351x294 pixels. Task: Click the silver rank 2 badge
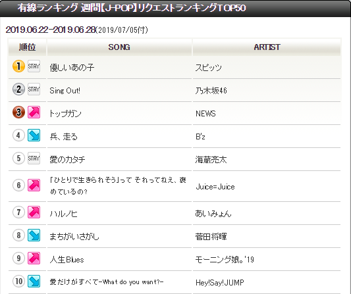click(x=18, y=89)
